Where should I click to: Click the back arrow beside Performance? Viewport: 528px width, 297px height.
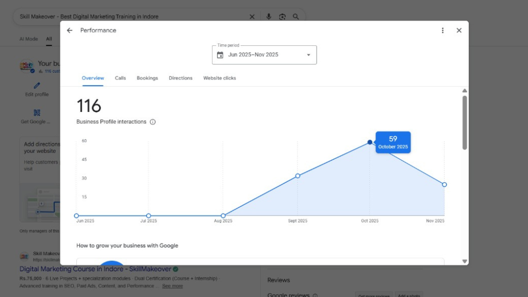[70, 30]
